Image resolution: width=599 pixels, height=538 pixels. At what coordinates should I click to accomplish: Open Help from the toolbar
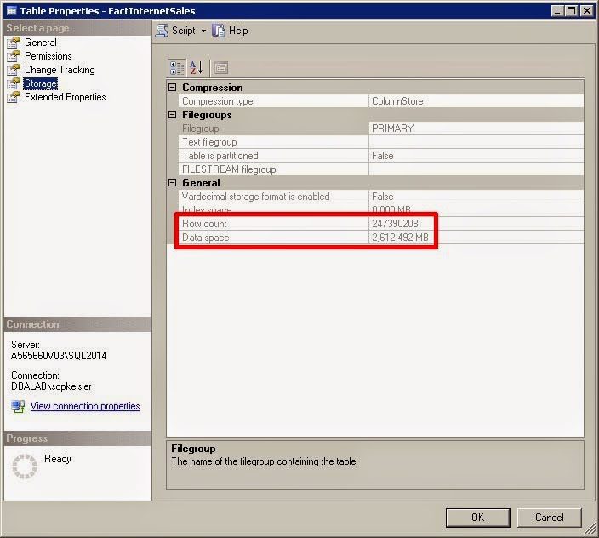coord(231,31)
